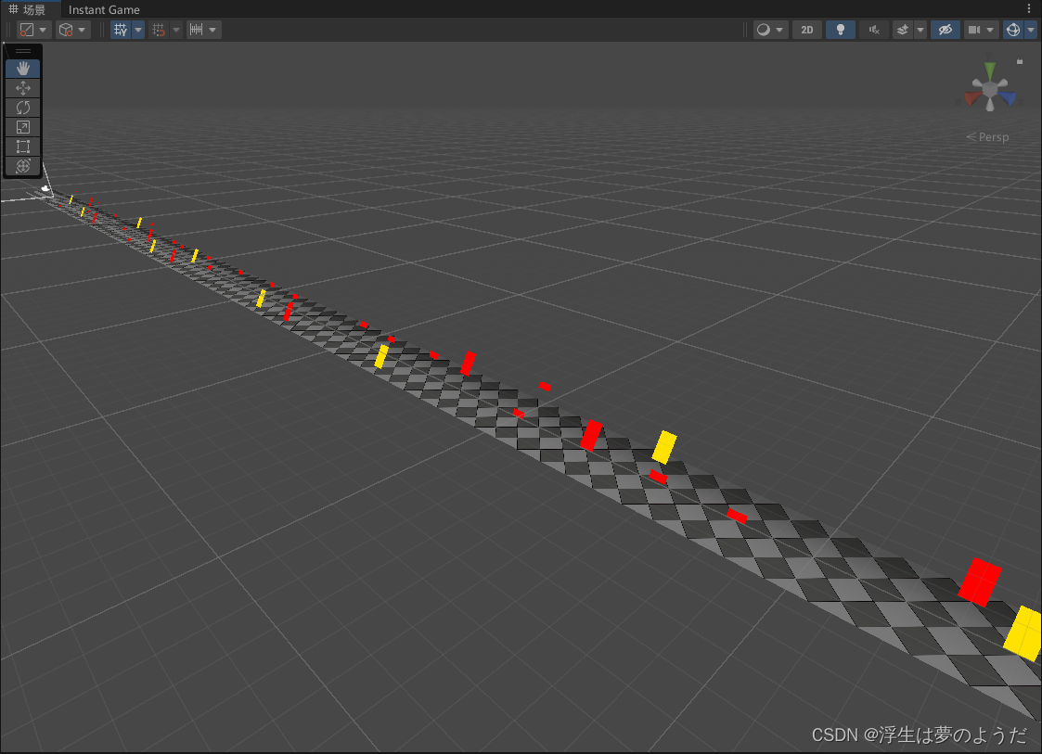
Task: Open increment snap settings dropdown arrow
Action: tap(212, 30)
